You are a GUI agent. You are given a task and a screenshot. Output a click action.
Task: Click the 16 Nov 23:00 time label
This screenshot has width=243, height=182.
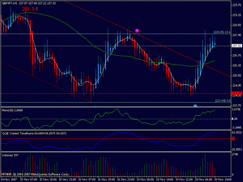coord(126,180)
